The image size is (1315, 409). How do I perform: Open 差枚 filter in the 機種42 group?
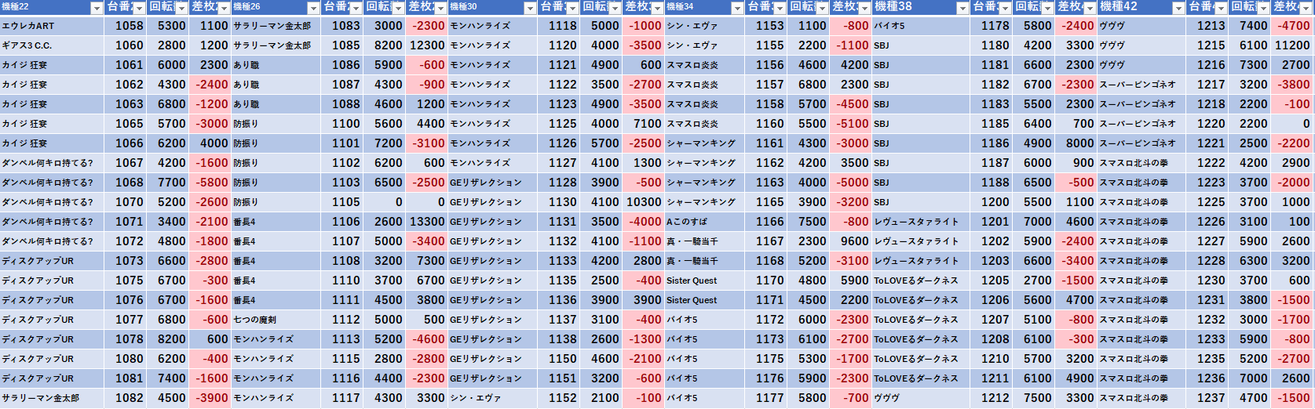(1306, 8)
